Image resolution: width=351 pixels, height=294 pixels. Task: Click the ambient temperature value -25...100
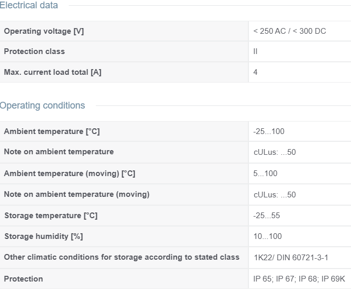click(269, 131)
